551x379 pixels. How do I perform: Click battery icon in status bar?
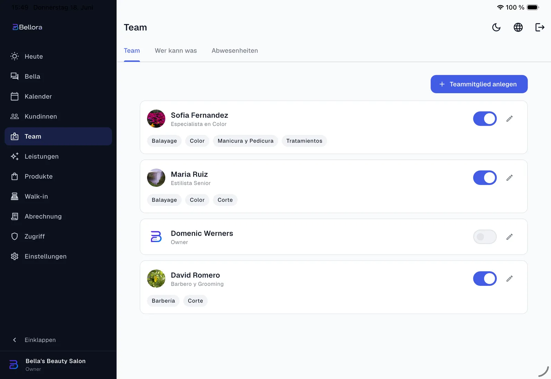[533, 7]
